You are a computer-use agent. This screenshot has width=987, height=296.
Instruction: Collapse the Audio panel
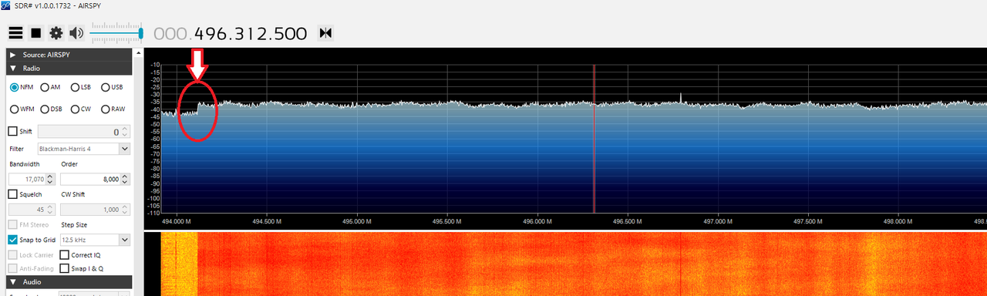[x=69, y=282]
